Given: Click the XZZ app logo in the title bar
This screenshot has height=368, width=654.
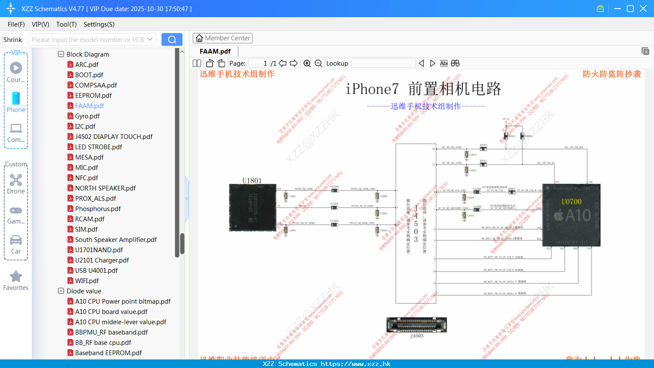Looking at the screenshot, I should [11, 9].
